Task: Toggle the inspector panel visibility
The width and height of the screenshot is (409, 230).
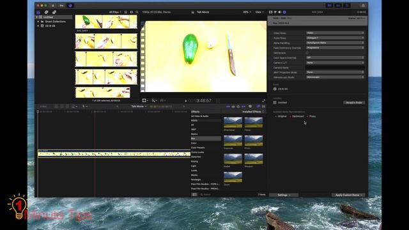Action: [346, 5]
